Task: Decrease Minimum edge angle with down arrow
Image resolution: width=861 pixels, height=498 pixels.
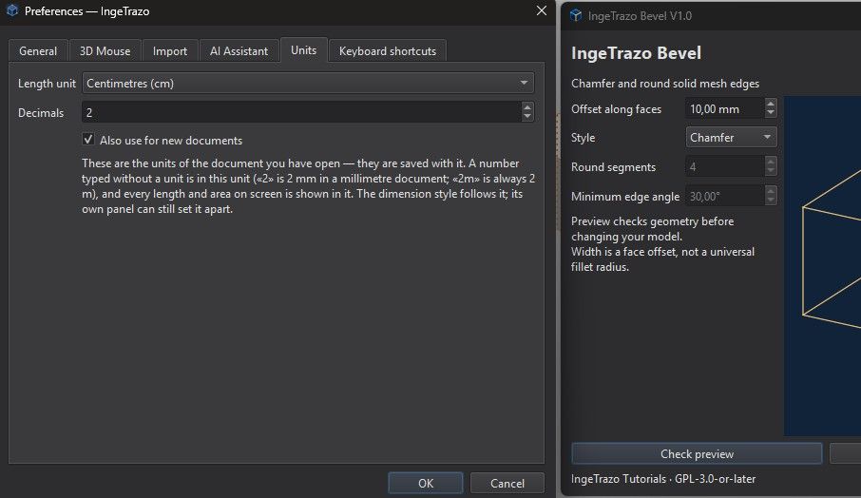Action: point(771,201)
